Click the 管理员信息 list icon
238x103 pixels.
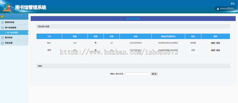[x=2, y=22]
